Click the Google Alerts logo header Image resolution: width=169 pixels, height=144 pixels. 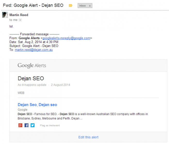[x=32, y=65]
